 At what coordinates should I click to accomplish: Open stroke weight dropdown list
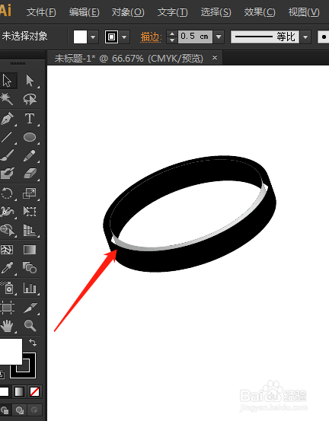tap(219, 37)
